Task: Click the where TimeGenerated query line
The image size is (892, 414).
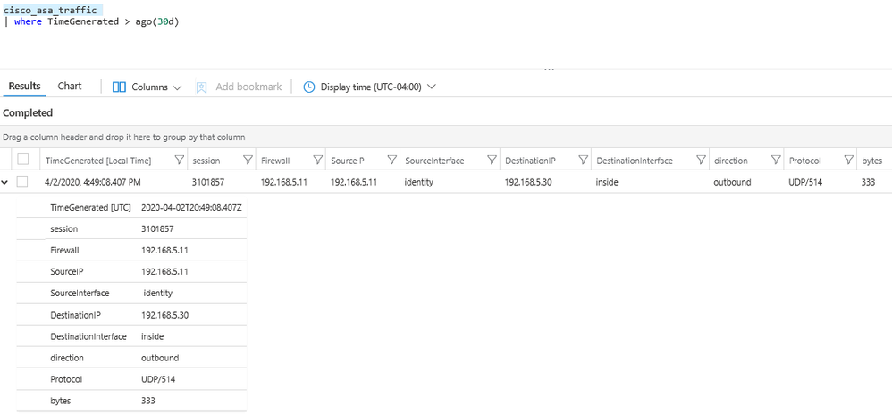Action: click(x=91, y=22)
